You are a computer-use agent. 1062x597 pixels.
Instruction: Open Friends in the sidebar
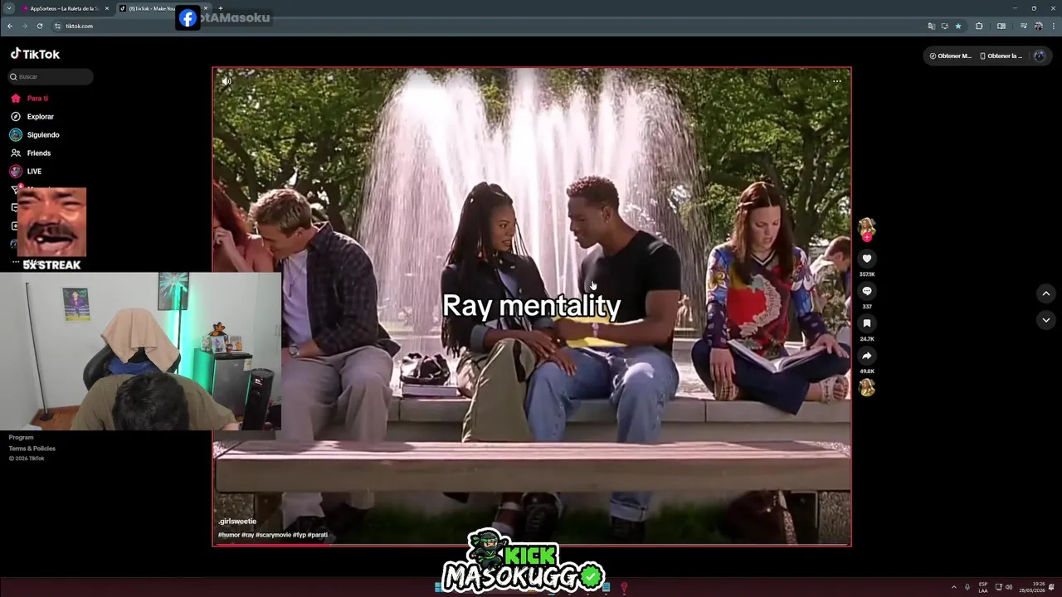38,153
